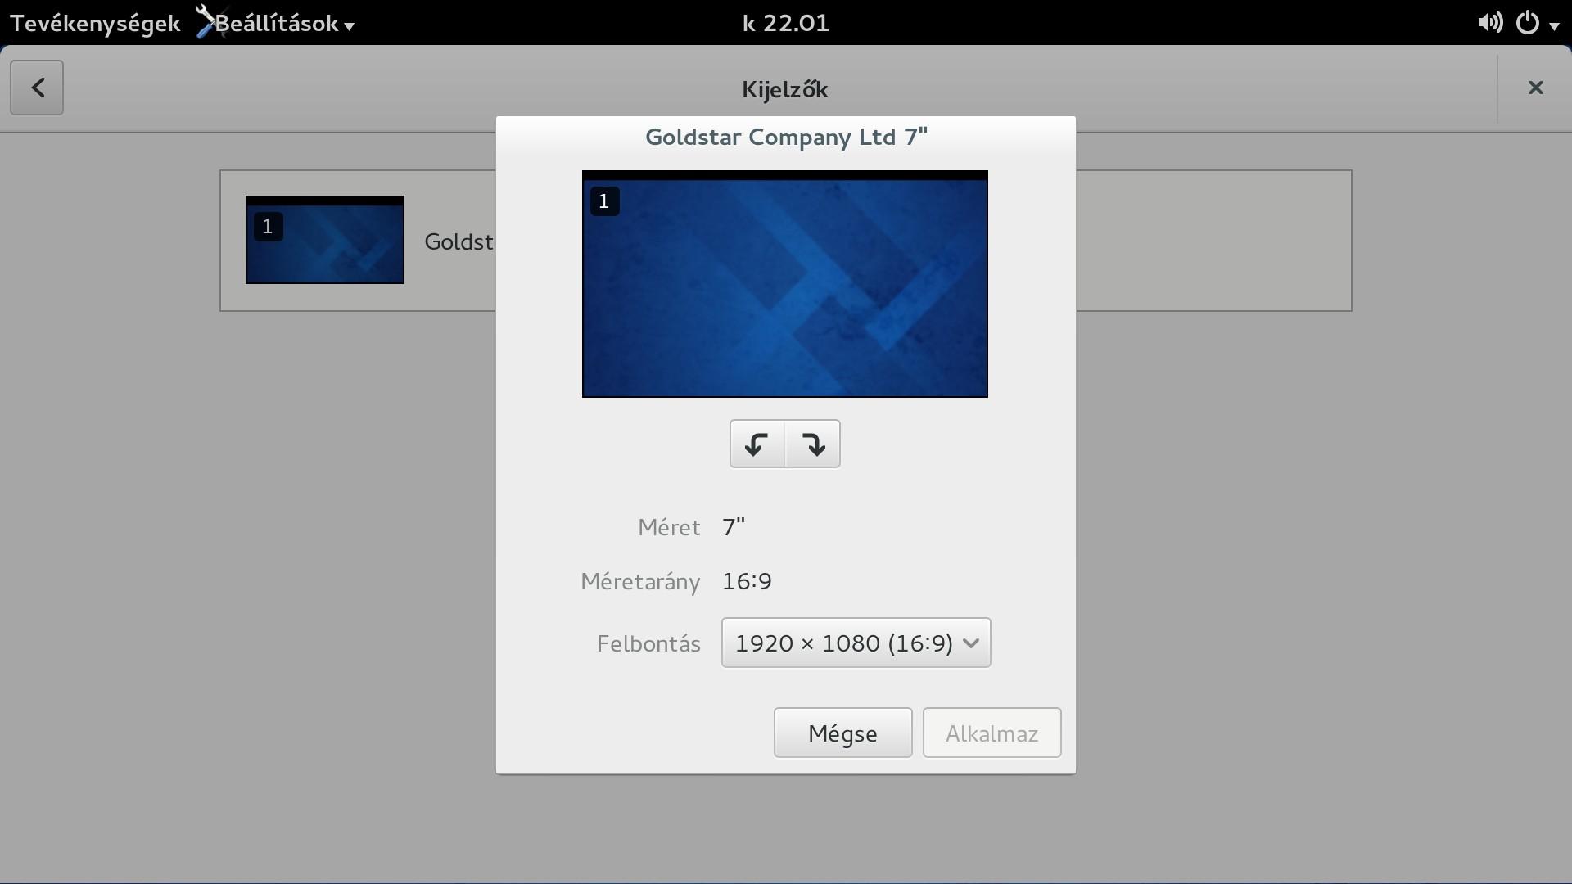This screenshot has width=1572, height=884.
Task: Click the 16:9 aspect ratio value
Action: [x=747, y=581]
